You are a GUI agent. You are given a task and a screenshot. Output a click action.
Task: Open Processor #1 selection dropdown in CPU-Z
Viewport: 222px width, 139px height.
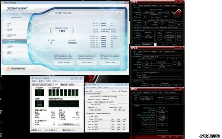click(x=149, y=45)
